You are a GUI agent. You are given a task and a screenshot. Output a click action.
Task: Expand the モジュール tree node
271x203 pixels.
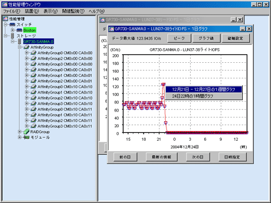click(x=20, y=137)
